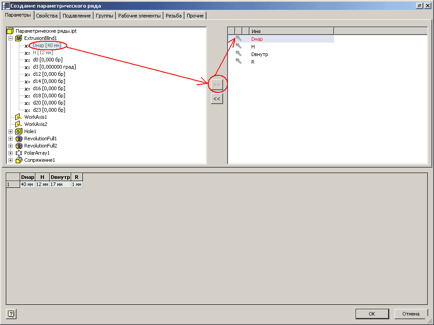Click the parameter icon next to d14

click(27, 82)
